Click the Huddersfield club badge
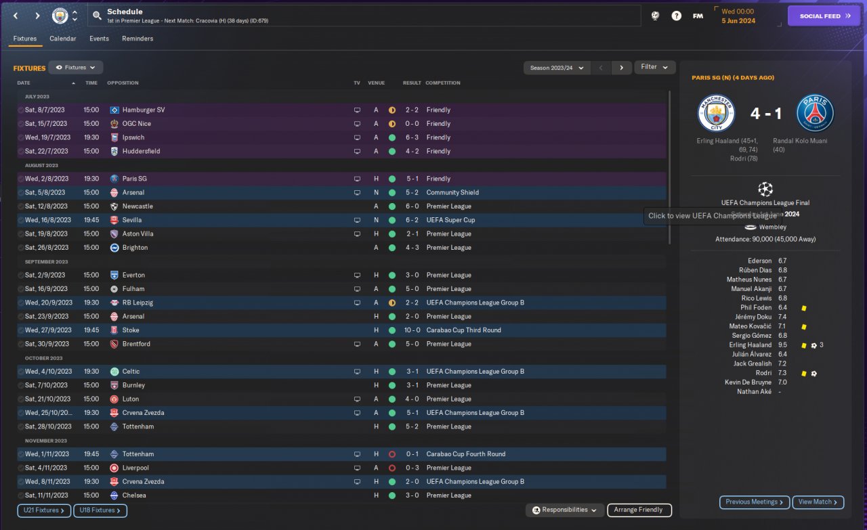Viewport: 867px width, 530px height. 114,151
